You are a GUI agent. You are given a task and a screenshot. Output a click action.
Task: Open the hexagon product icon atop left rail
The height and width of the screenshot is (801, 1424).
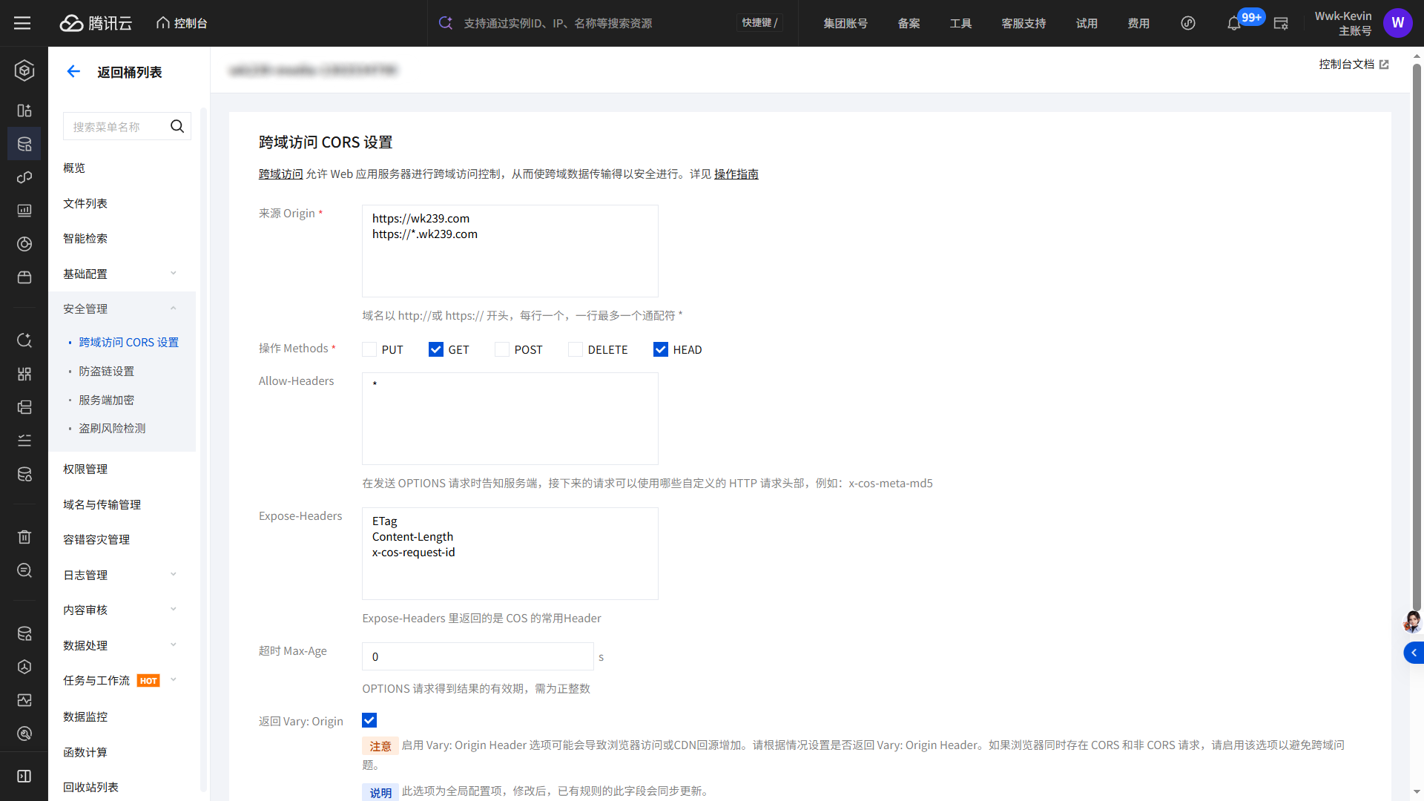(24, 70)
